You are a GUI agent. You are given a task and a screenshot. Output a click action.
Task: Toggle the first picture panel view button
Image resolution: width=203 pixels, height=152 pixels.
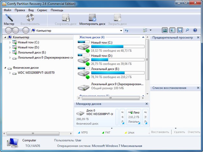click(165, 30)
